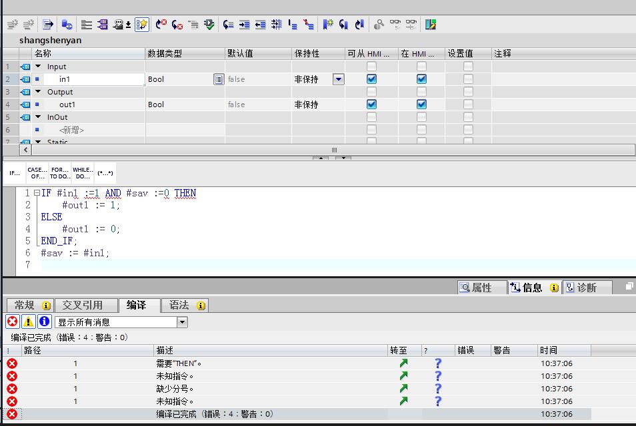Image resolution: width=636 pixels, height=426 pixels.
Task: Open the 显示所有消息 message filter dropdown
Action: (x=183, y=322)
